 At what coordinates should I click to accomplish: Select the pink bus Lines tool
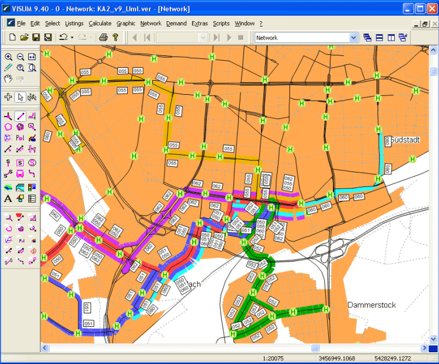(20, 174)
